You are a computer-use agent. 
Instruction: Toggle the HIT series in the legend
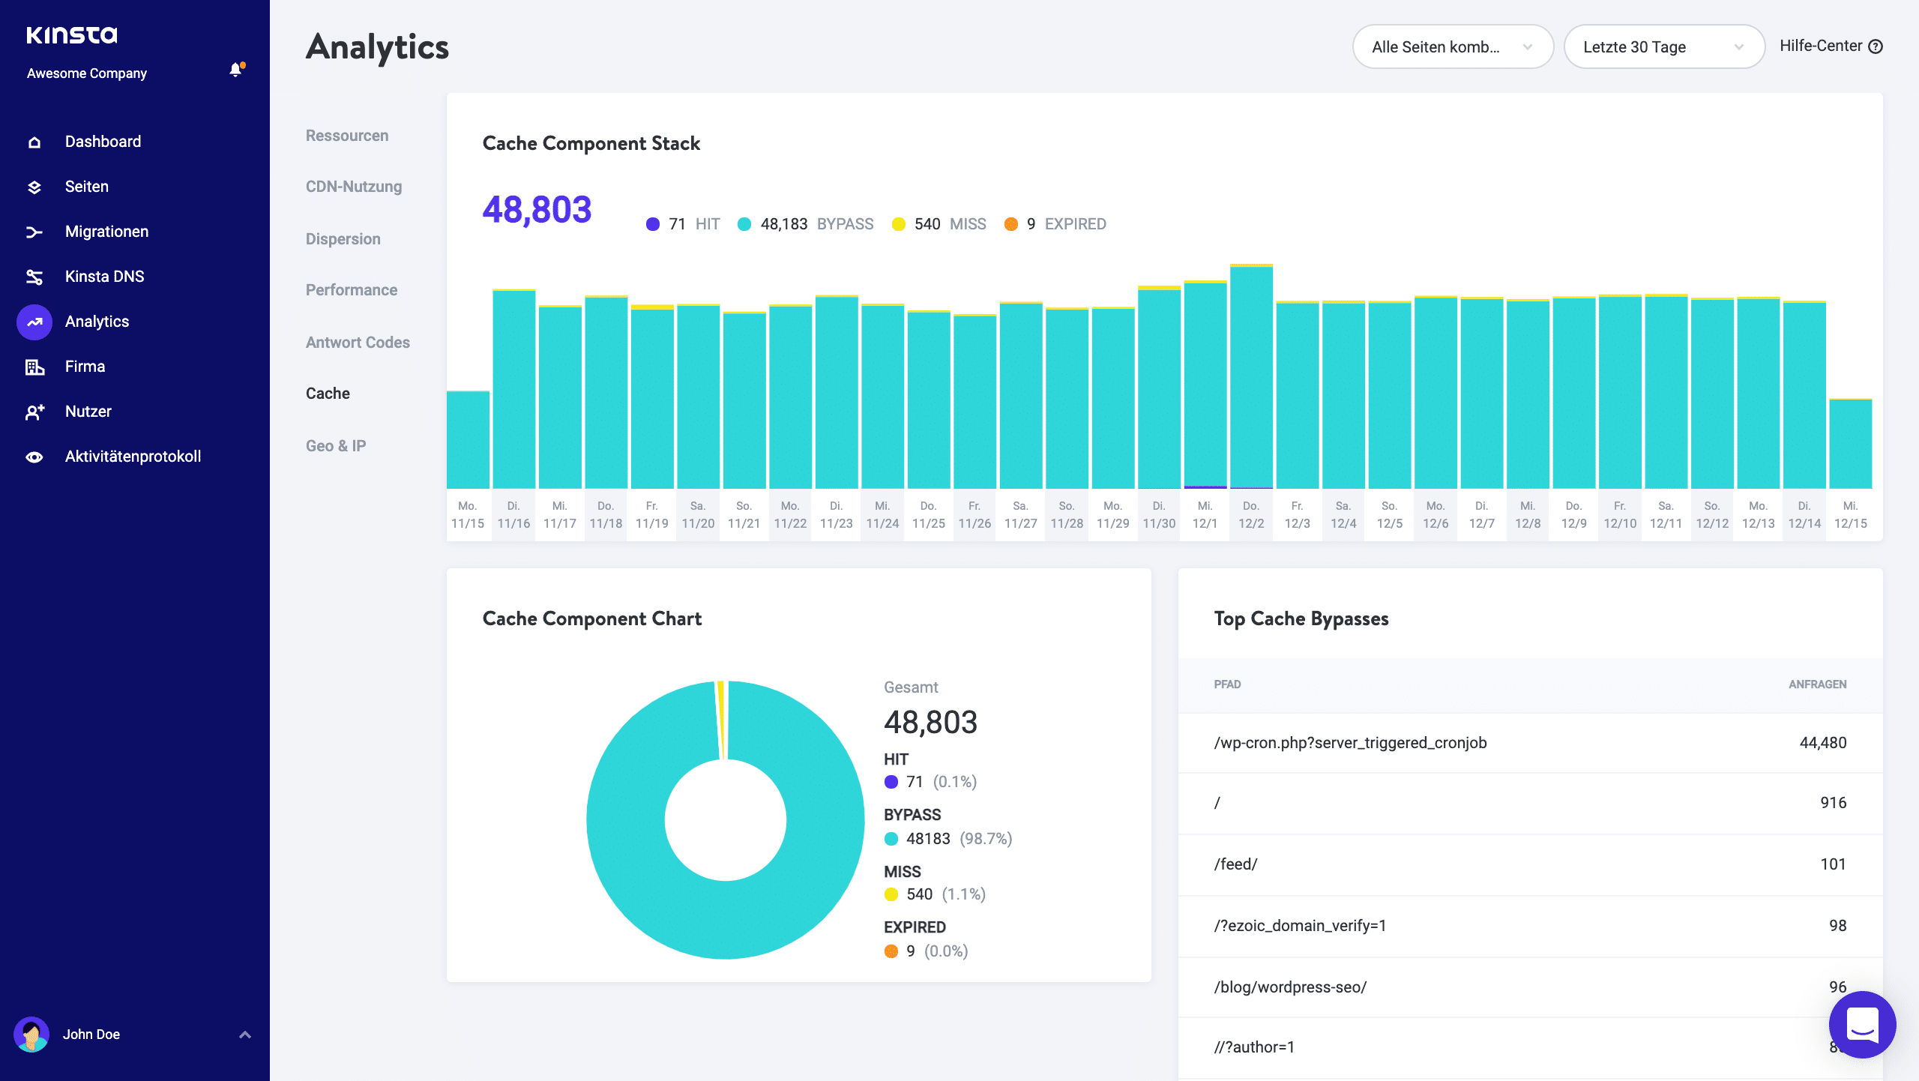[682, 223]
